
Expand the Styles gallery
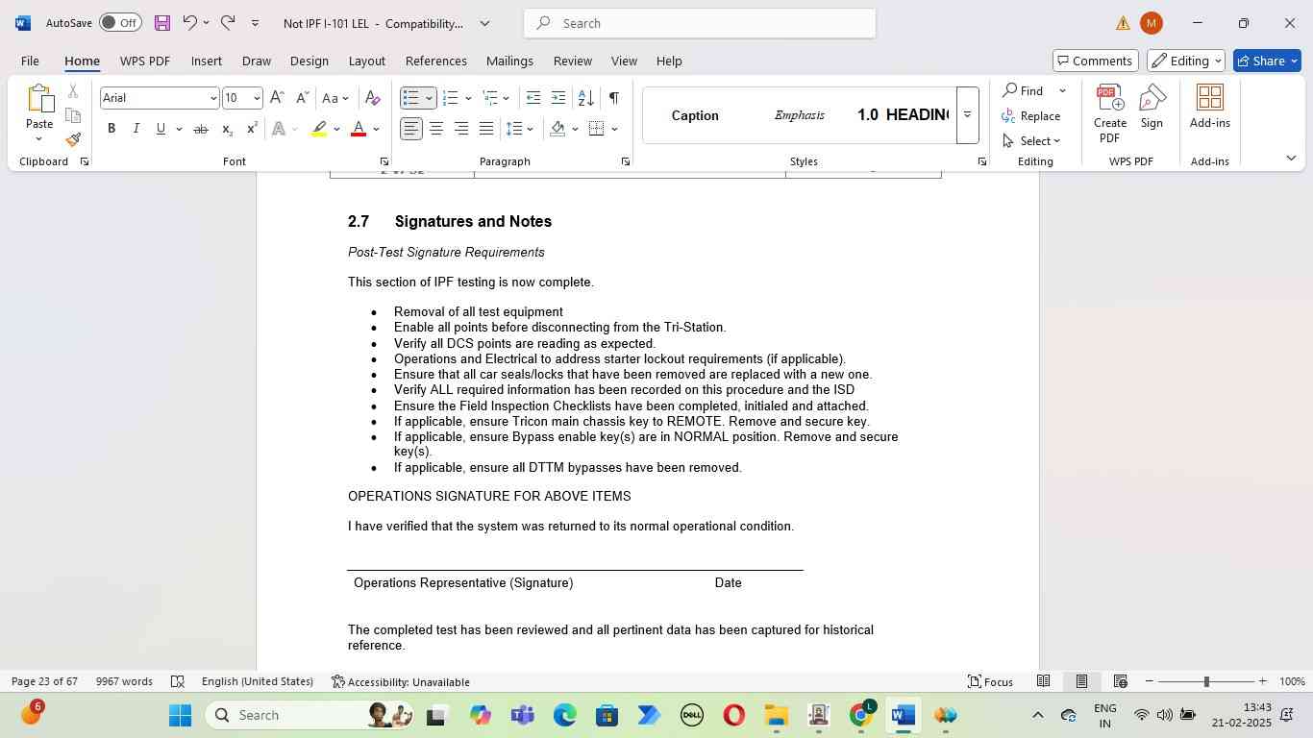click(x=968, y=115)
